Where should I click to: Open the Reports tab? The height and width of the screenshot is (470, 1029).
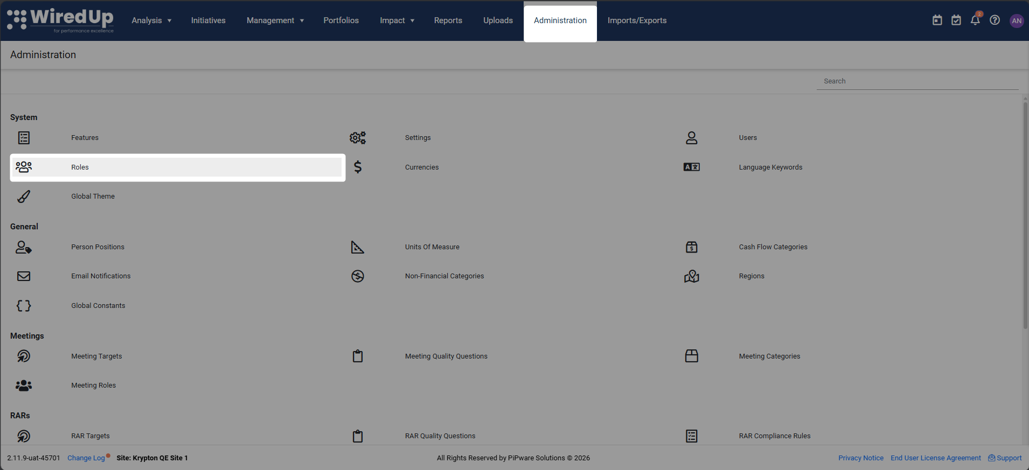448,20
